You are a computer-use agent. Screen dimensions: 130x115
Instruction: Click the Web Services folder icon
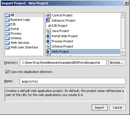pyautogui.click(x=7, y=43)
